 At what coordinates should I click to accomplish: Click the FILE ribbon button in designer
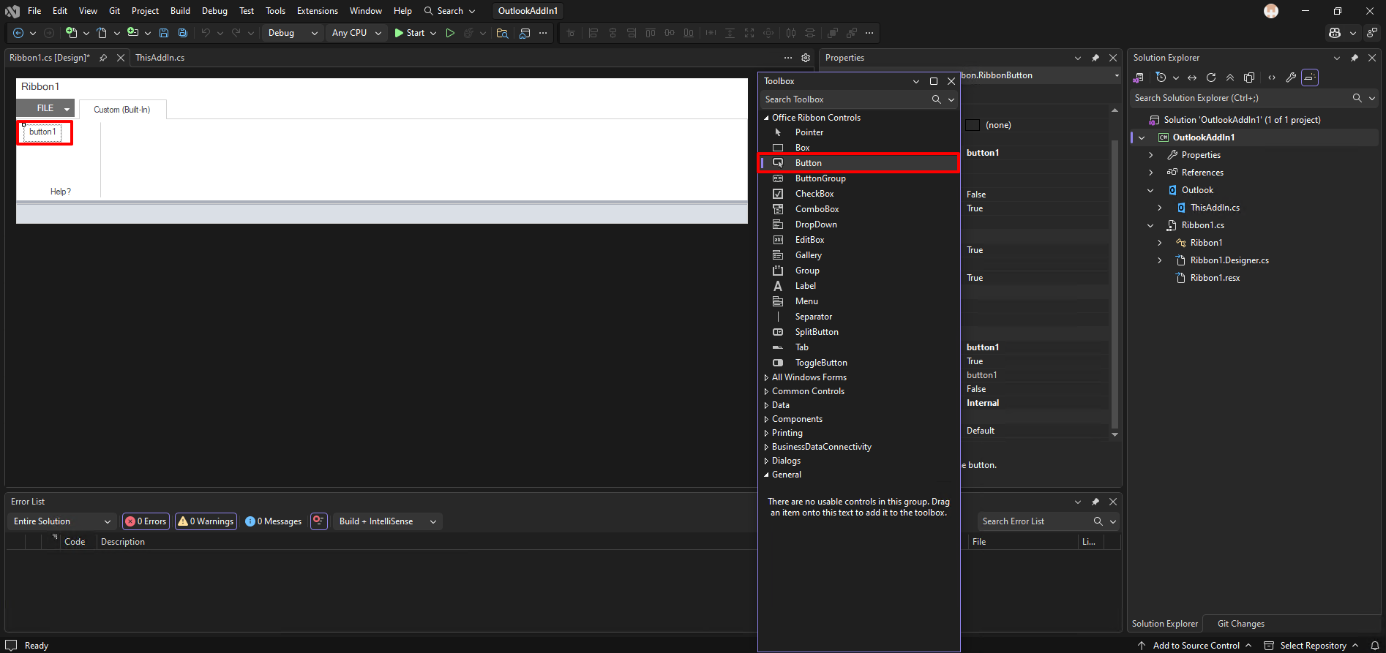coord(45,108)
